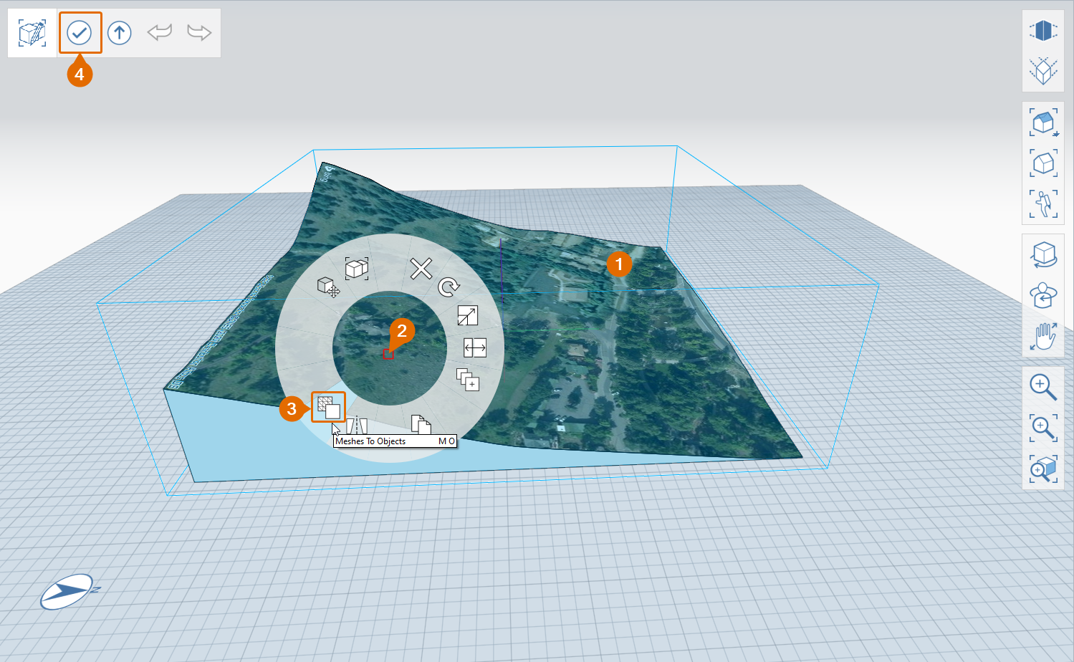1074x662 pixels.
Task: Select the scale icon in the radial menu
Action: pos(467,315)
